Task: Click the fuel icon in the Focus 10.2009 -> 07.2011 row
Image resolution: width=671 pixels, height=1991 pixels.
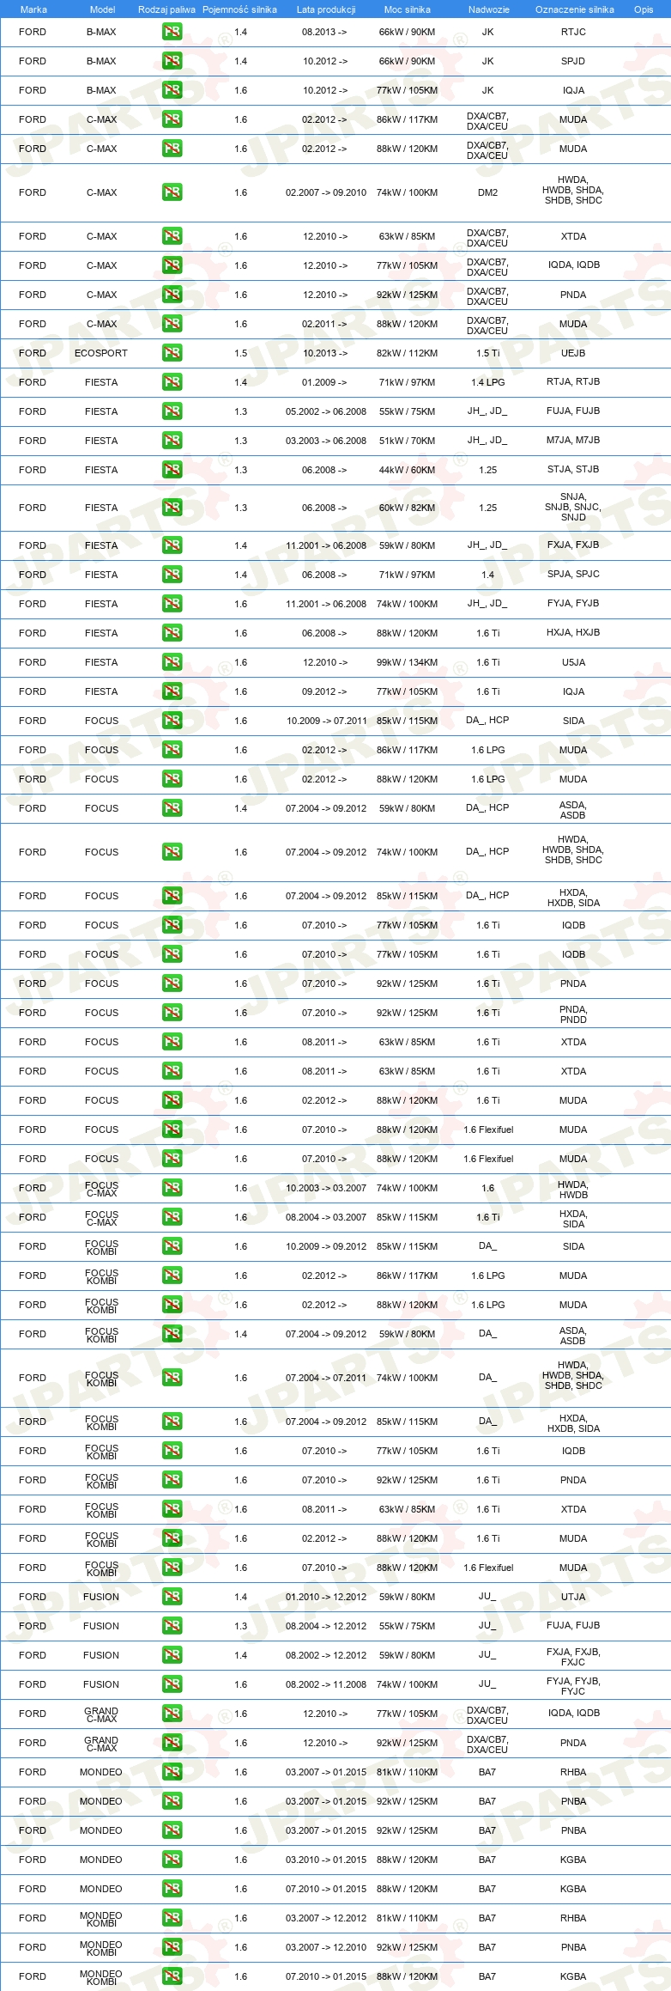Action: 172,721
